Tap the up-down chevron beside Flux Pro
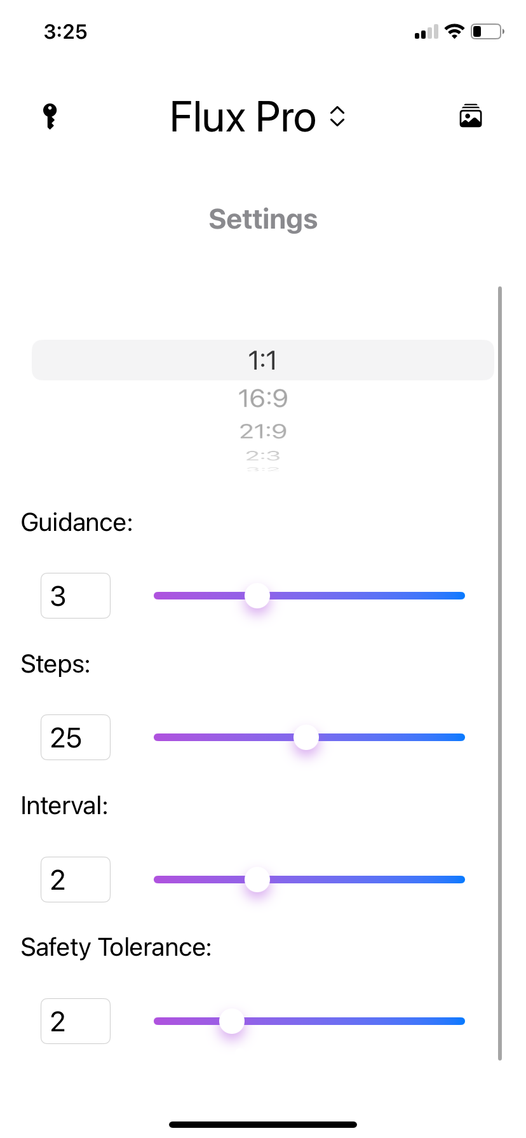 click(x=337, y=117)
